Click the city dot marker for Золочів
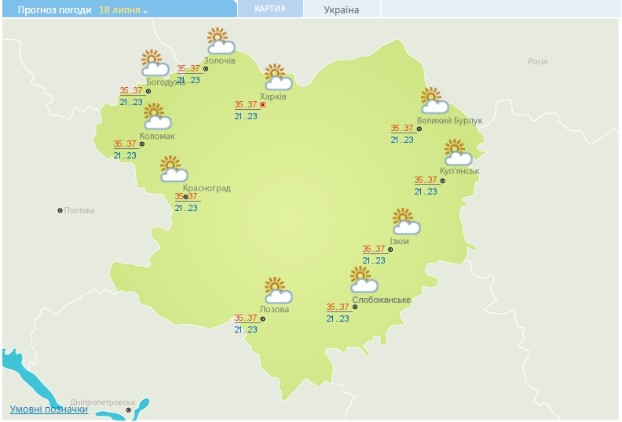Viewport: 622px width, 422px height. [206, 69]
